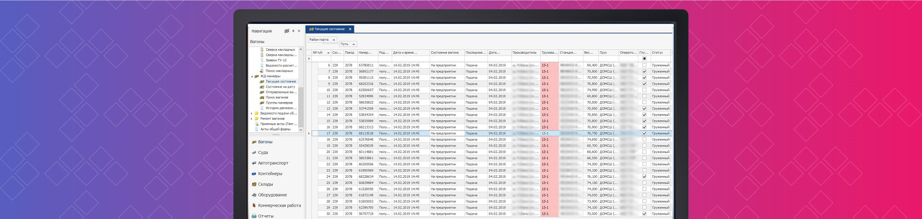Click the Оборудование equipment icon
The width and height of the screenshot is (922, 219).
click(254, 195)
